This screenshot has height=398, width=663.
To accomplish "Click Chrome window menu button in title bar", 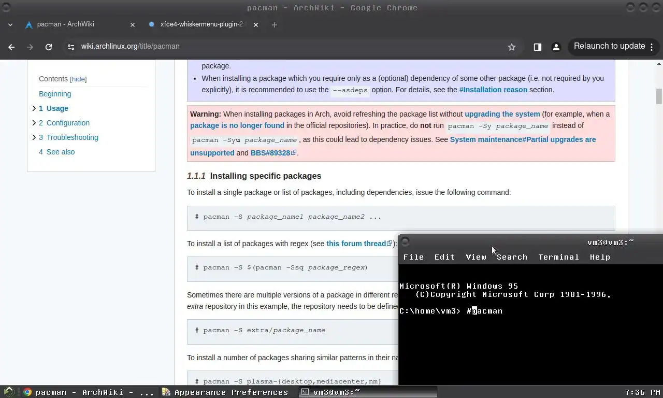I will (x=6, y=8).
